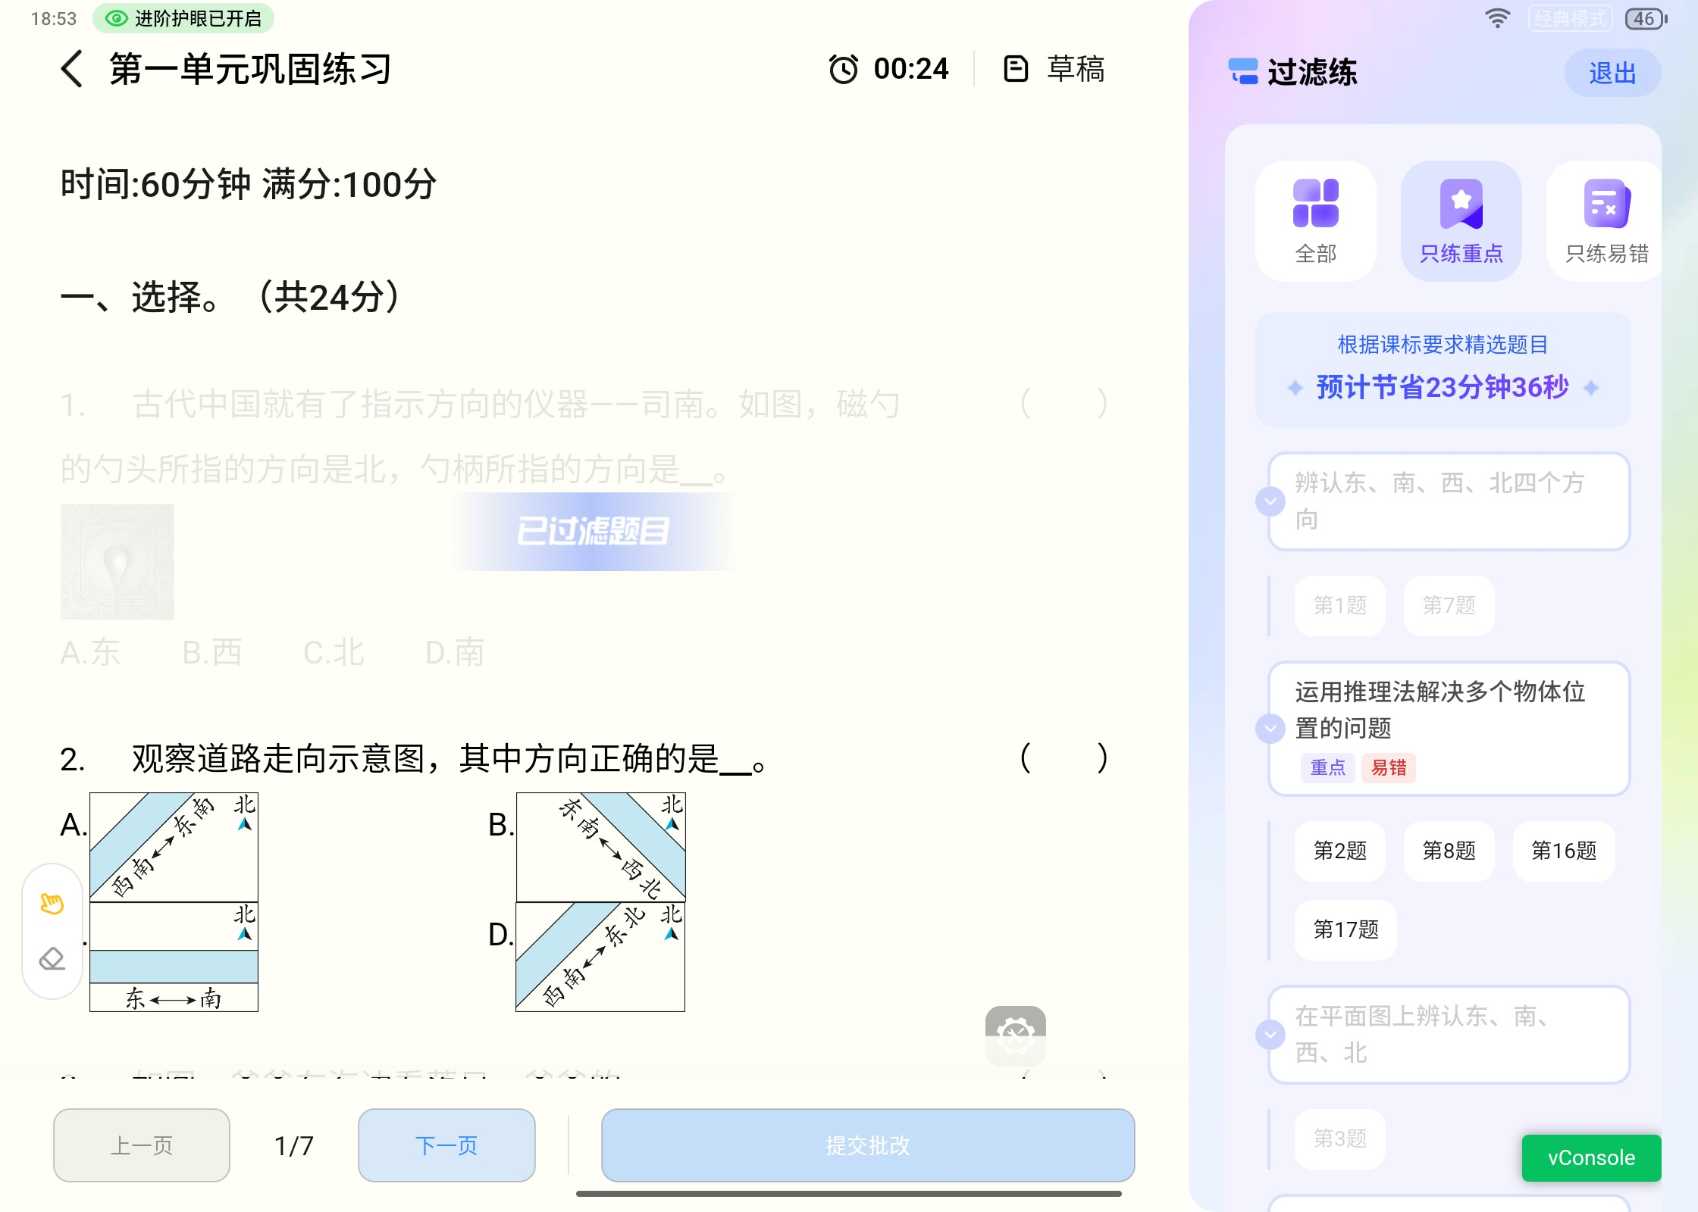Screen dimensions: 1698x1212
Task: Click the 提交批改 submit button
Action: click(x=867, y=1145)
